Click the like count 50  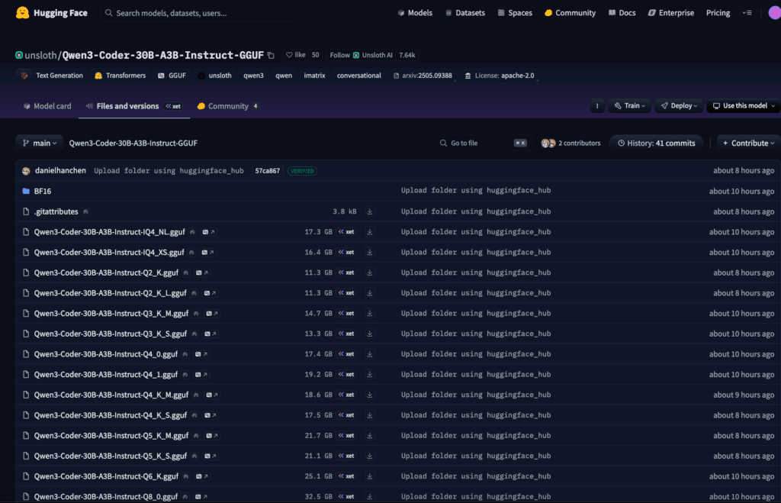pos(315,55)
